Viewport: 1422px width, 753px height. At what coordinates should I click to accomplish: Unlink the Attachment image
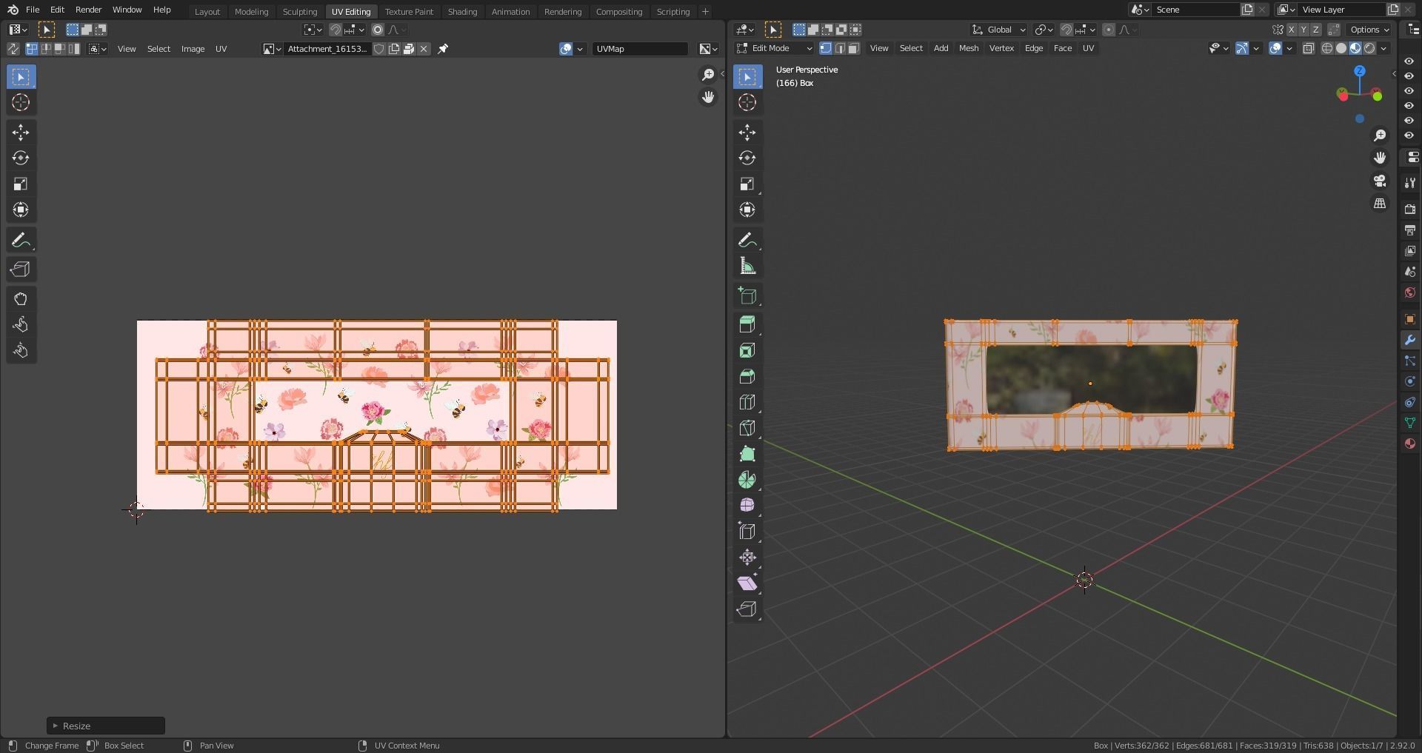pyautogui.click(x=424, y=49)
